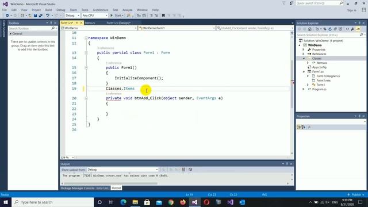Switch to Package Manager Console tab

(x=77, y=188)
